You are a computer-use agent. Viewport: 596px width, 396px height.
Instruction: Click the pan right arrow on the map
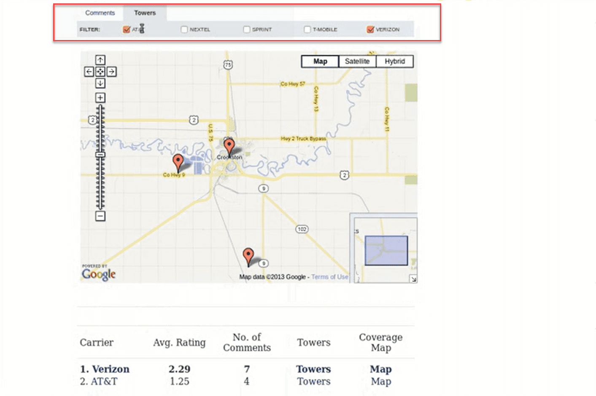111,72
